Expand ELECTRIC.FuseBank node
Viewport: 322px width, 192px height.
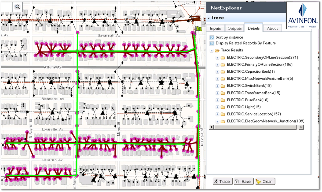pyautogui.click(x=217, y=100)
